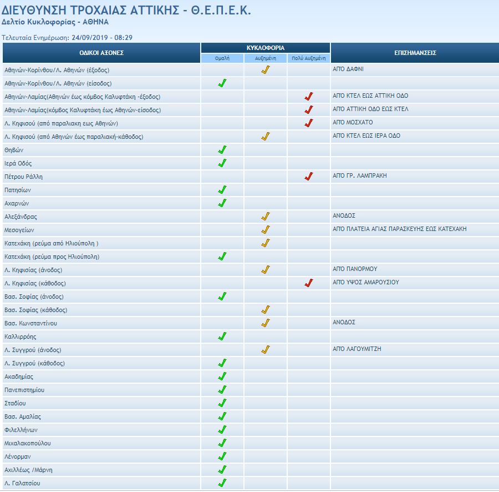This screenshot has width=499, height=492.
Task: Click the Ομαλή column header
Action: 222,58
